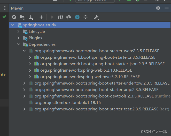Expand spring-boot-starter:2.3.5.RELEASE dependency
The width and height of the screenshot is (171, 136).
coord(30,57)
